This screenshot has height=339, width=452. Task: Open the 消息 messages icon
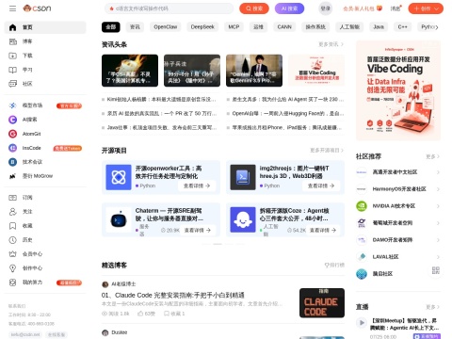tap(395, 8)
